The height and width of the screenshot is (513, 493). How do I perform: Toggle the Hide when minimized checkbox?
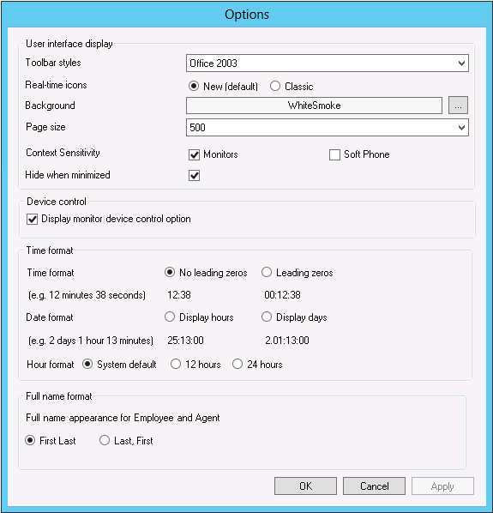tap(194, 175)
